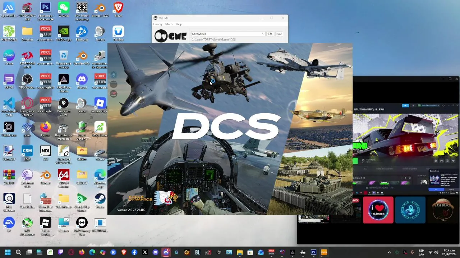
Task: Click PALITOMANTEQUILLERO username in EA window
Action: click(369, 109)
